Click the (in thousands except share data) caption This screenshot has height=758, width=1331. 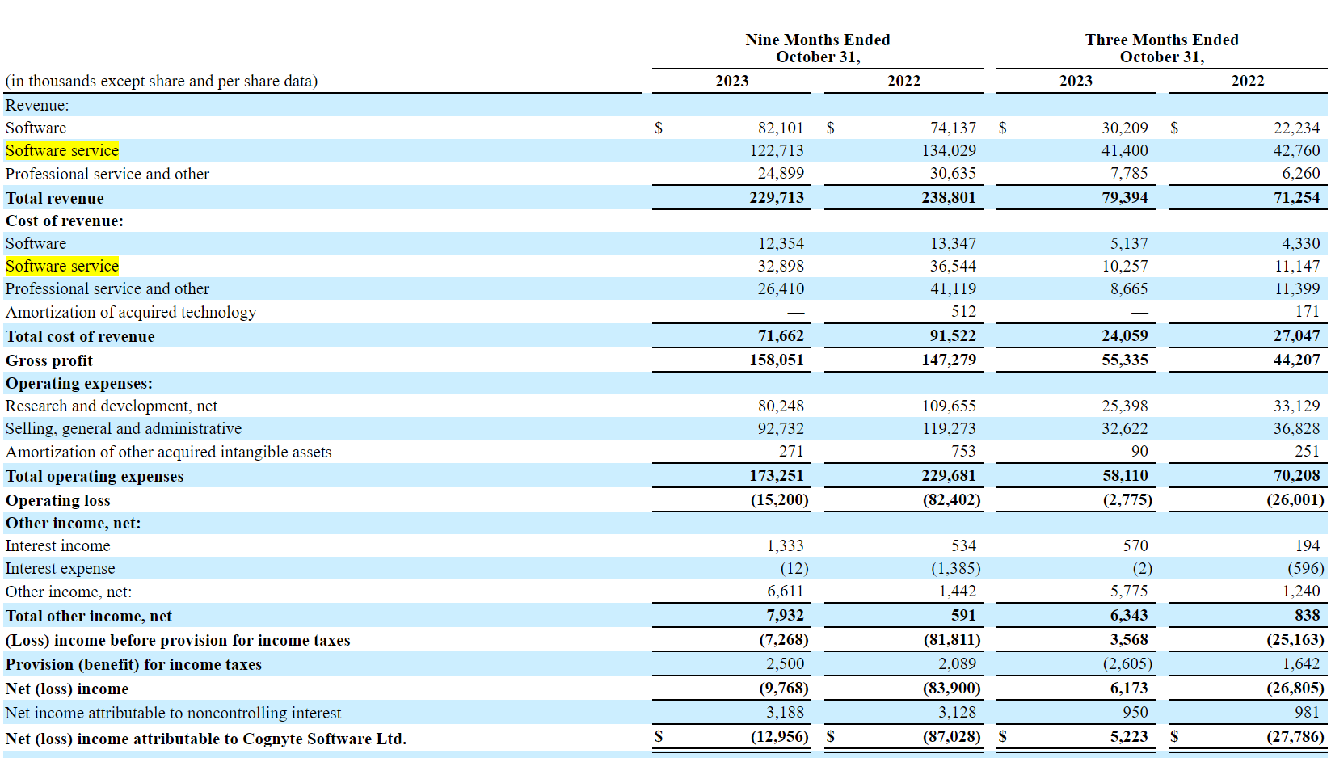tap(161, 81)
